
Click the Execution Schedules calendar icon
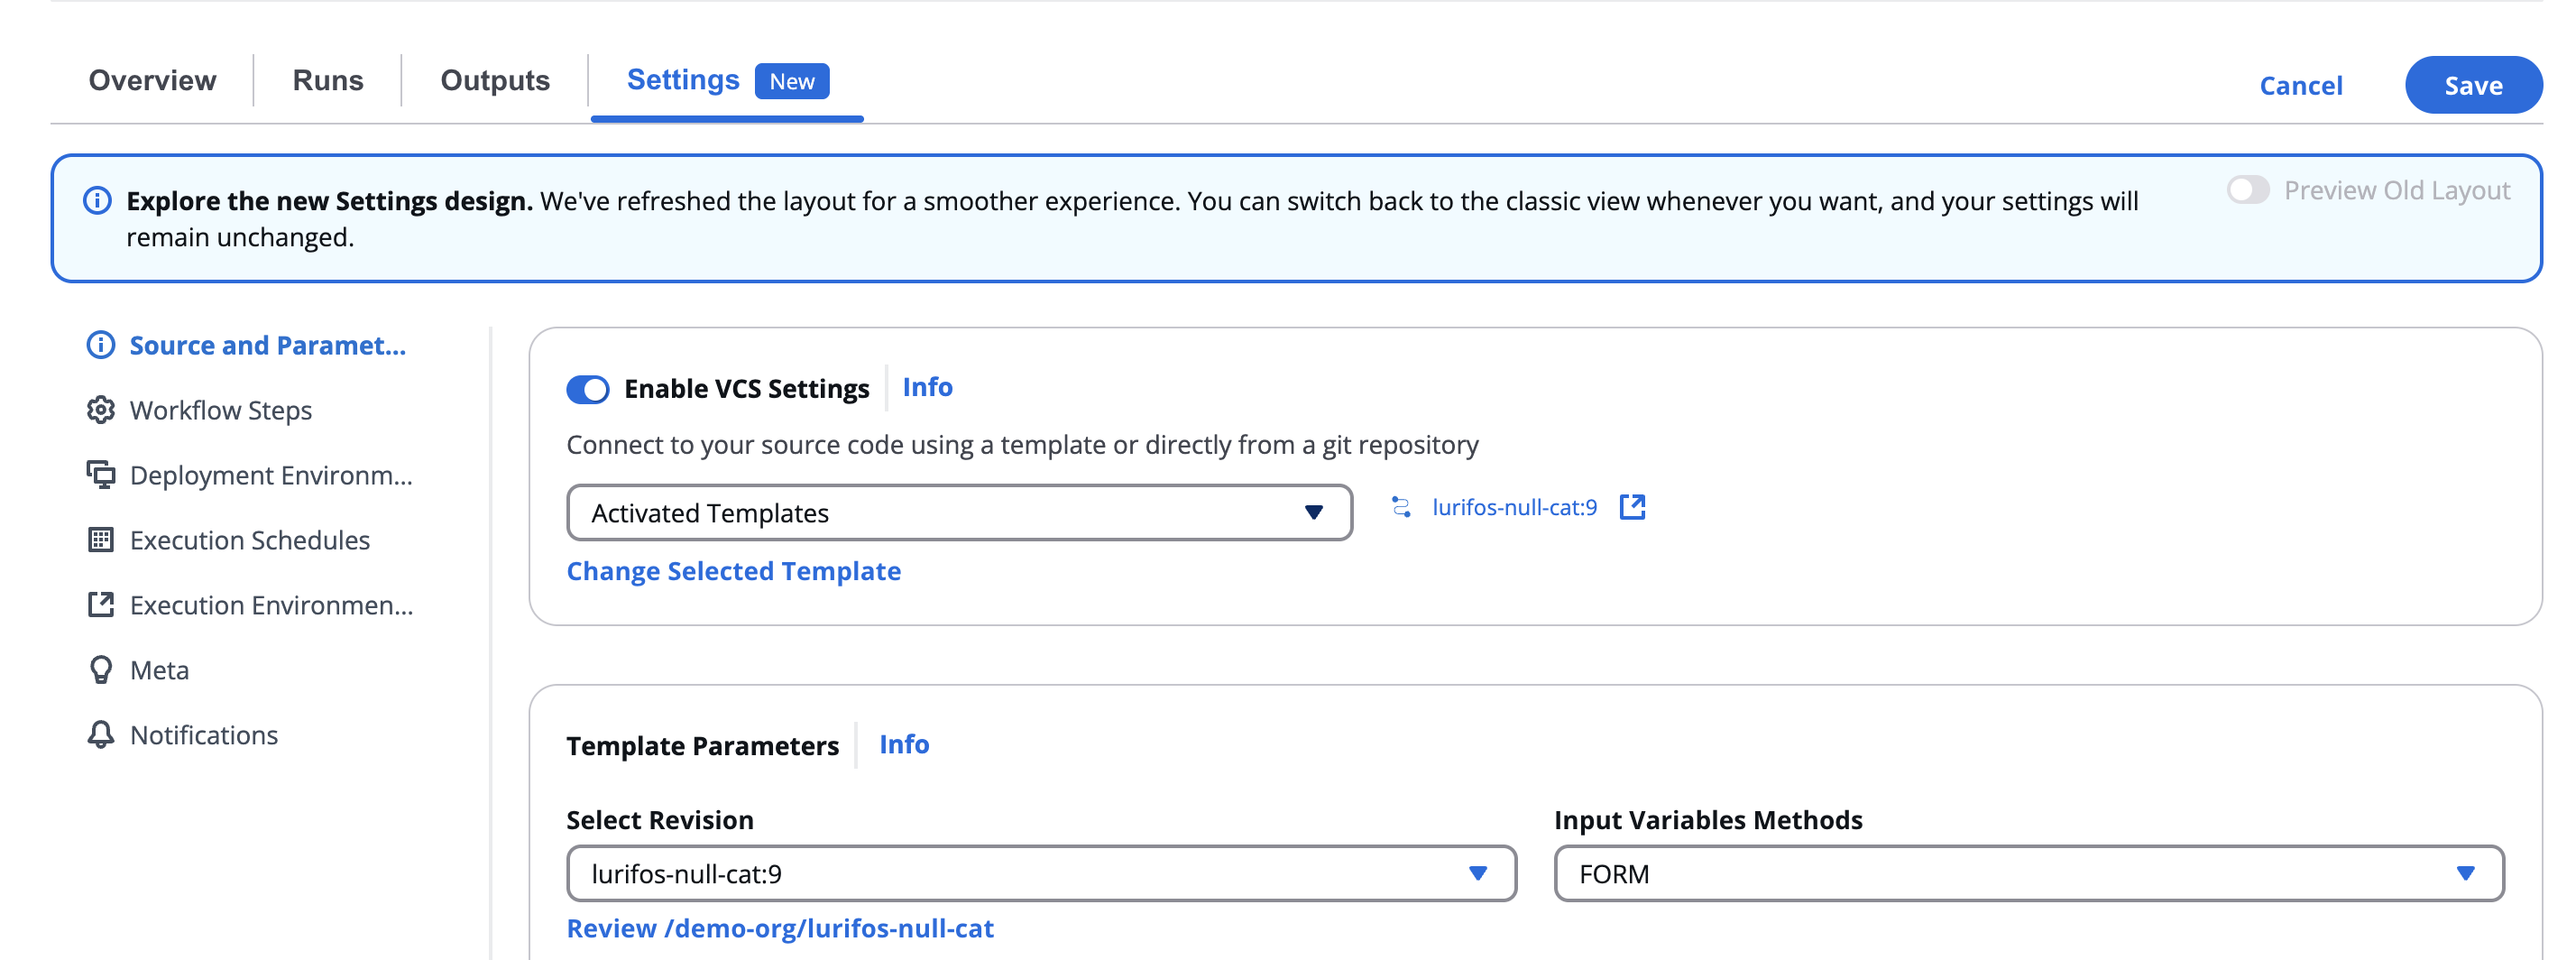click(x=100, y=540)
